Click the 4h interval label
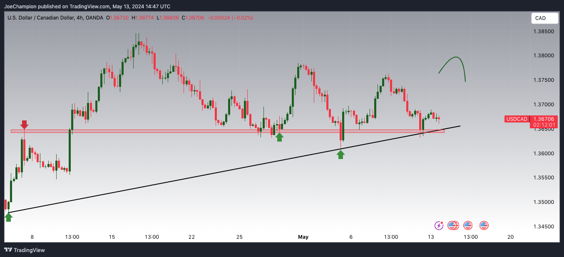 click(x=80, y=18)
